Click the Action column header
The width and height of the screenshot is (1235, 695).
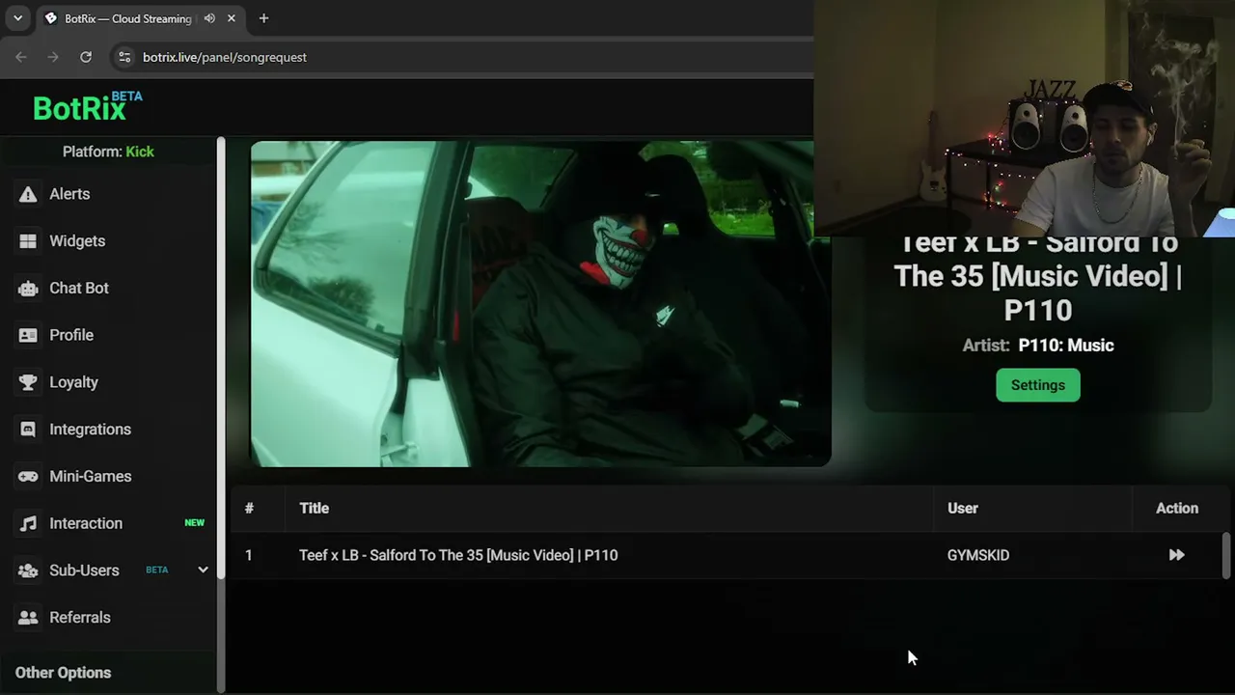click(x=1177, y=509)
